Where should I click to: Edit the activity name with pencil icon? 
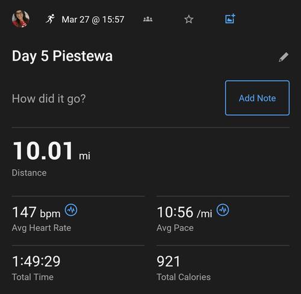point(284,57)
